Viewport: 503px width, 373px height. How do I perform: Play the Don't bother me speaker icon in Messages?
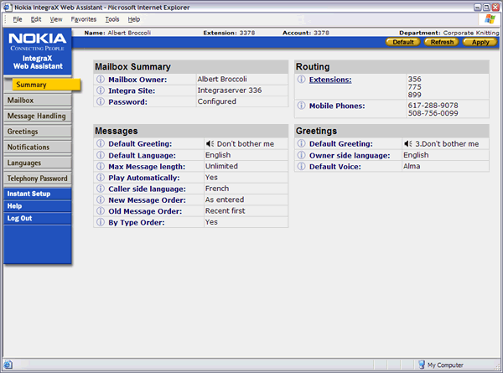tap(210, 143)
